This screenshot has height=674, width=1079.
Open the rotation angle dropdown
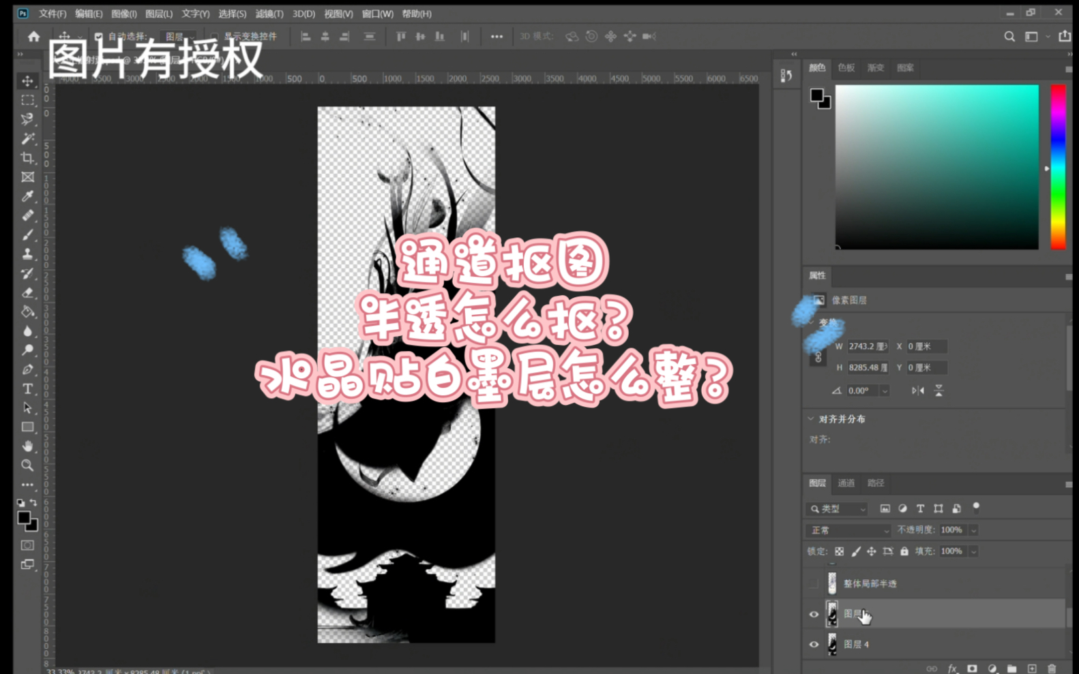coord(885,390)
